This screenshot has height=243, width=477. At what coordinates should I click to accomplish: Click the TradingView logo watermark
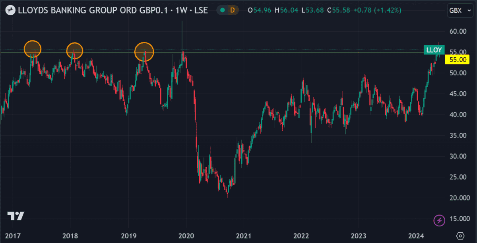pos(16,216)
